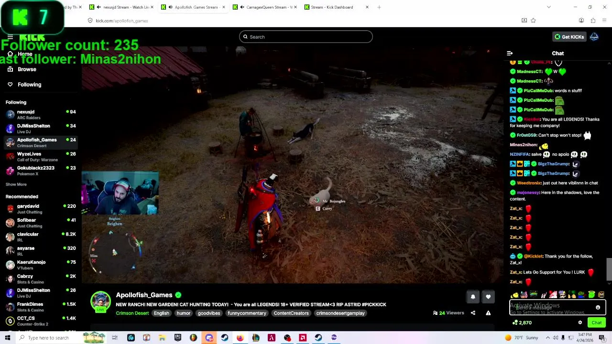The image size is (612, 344).
Task: Open chat settings gear
Action: click(580, 322)
